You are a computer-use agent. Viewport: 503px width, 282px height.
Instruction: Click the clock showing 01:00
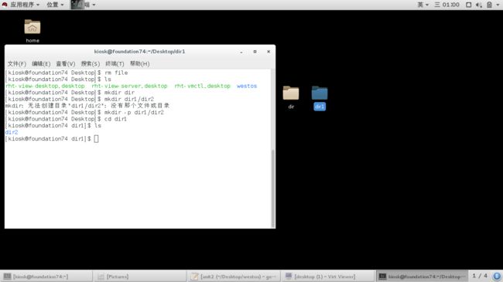pos(447,5)
